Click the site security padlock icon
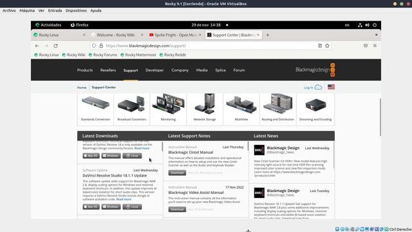Viewport: 412px width, 232px height. (101, 46)
